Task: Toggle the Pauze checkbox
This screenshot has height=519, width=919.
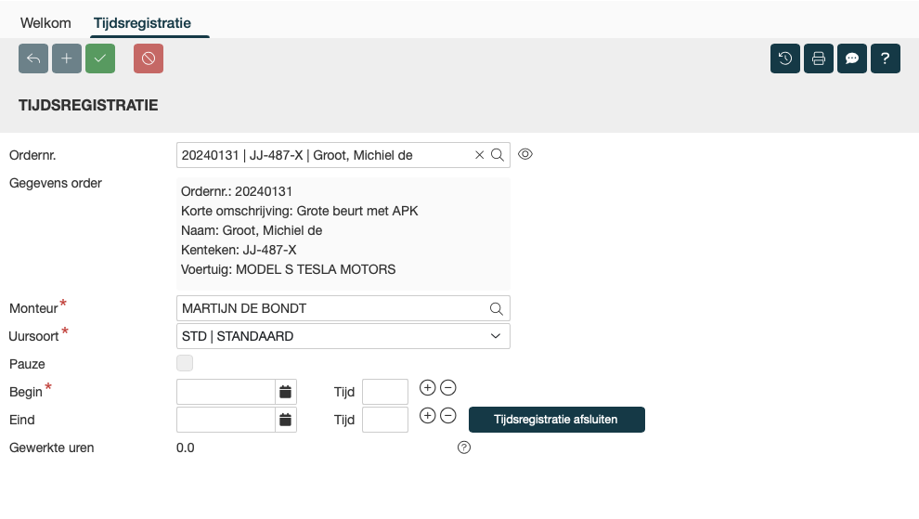Action: (185, 363)
